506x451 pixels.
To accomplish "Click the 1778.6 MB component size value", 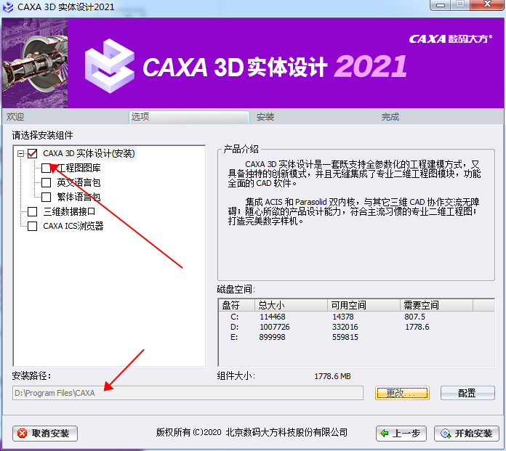I will [332, 376].
